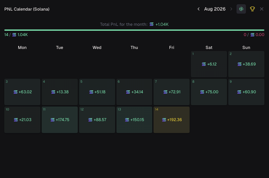Open the day 7 cell with +72.91

tap(171, 92)
